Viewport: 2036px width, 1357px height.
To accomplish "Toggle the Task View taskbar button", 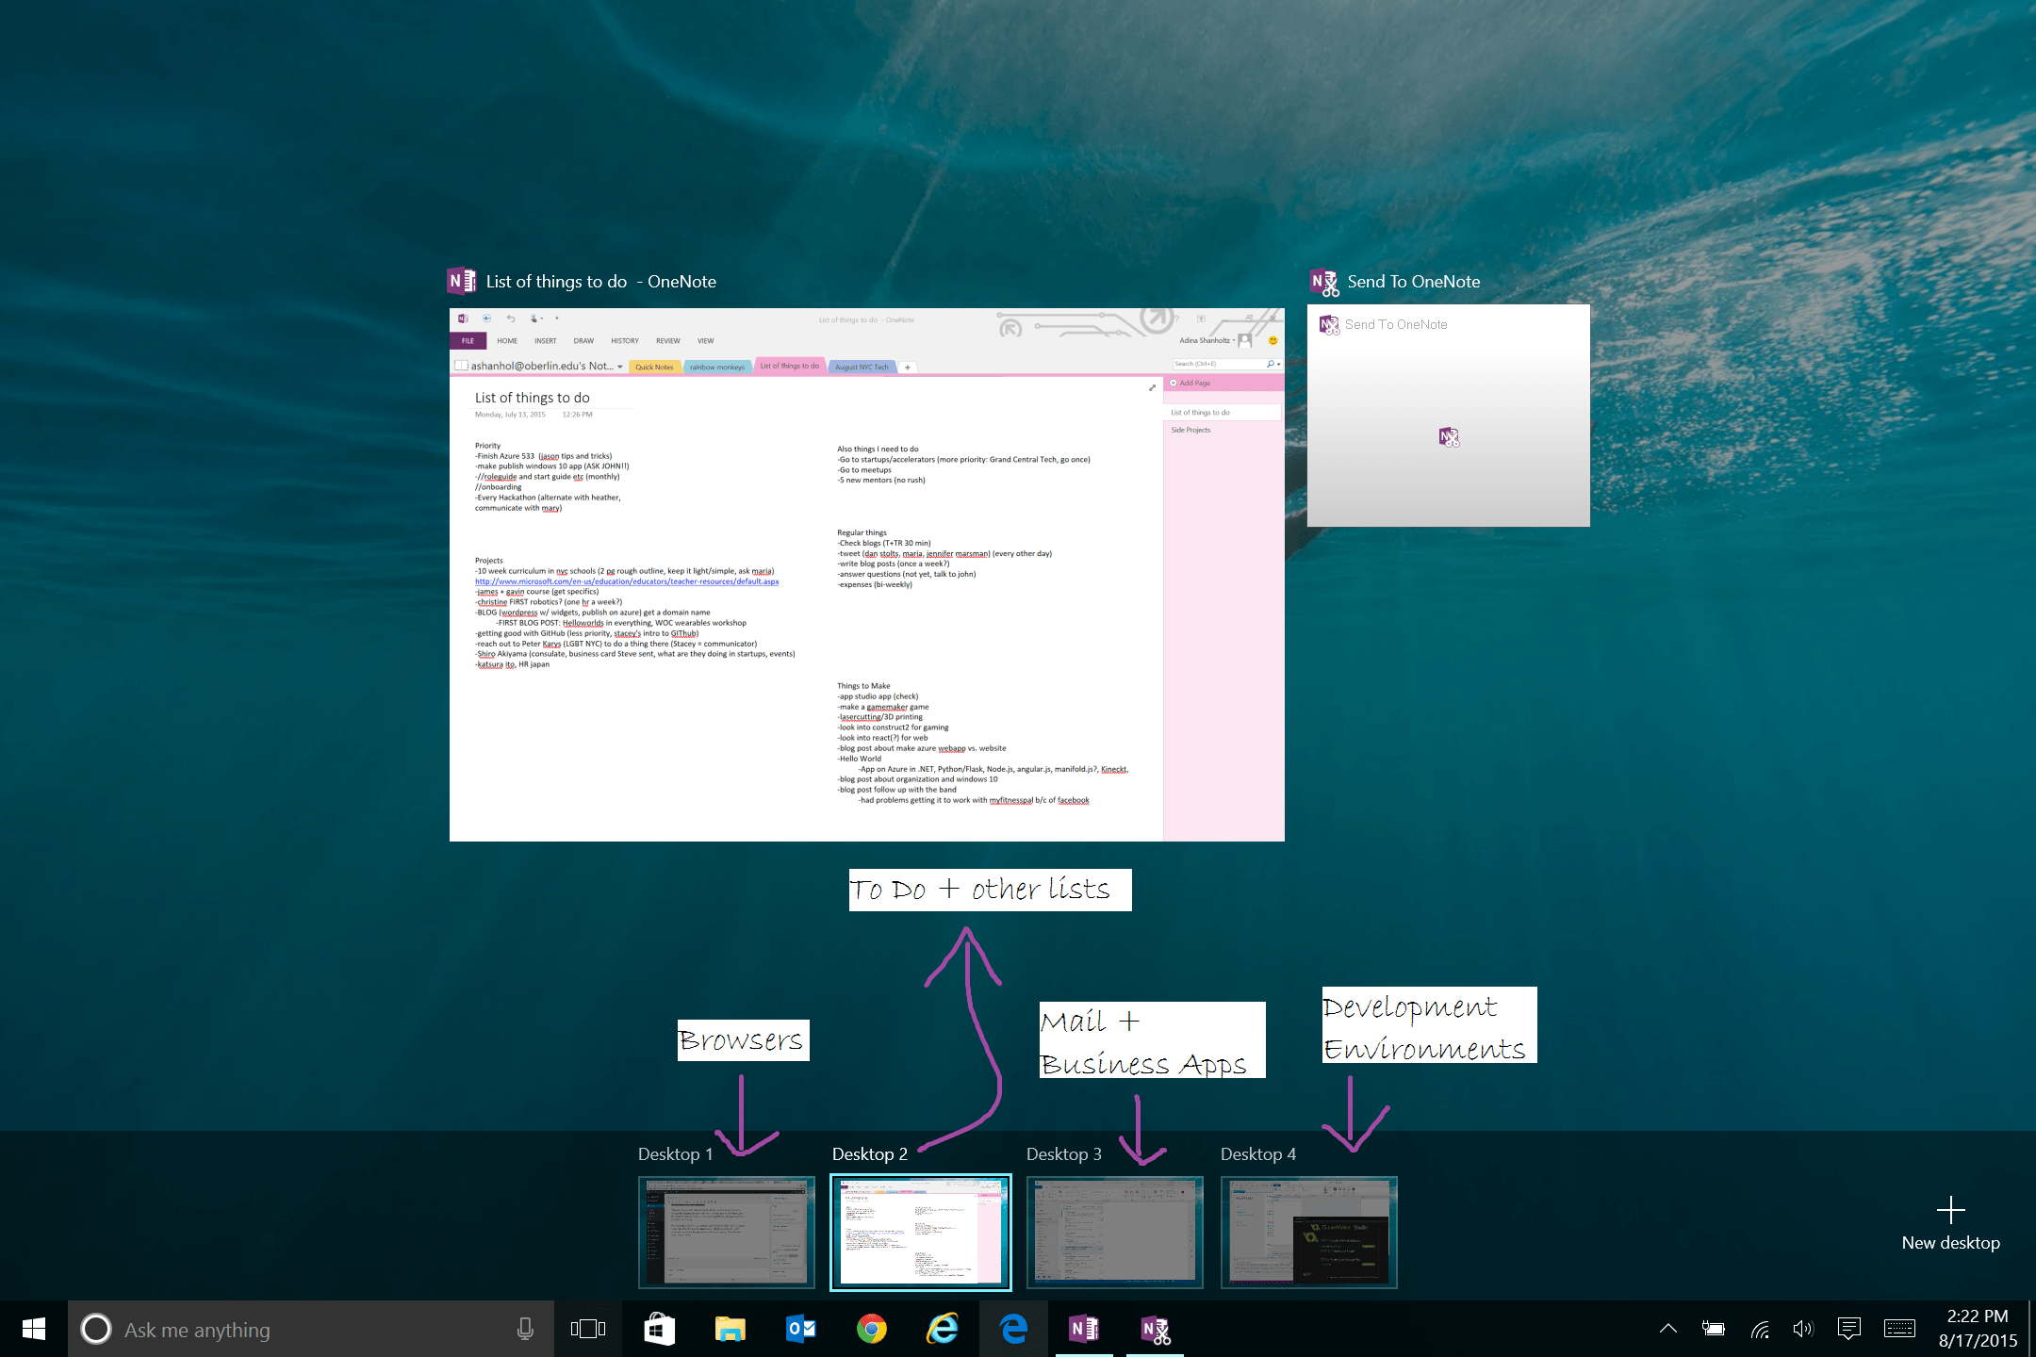I will (x=588, y=1329).
